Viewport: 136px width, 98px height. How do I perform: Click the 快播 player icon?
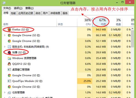coord(9,52)
